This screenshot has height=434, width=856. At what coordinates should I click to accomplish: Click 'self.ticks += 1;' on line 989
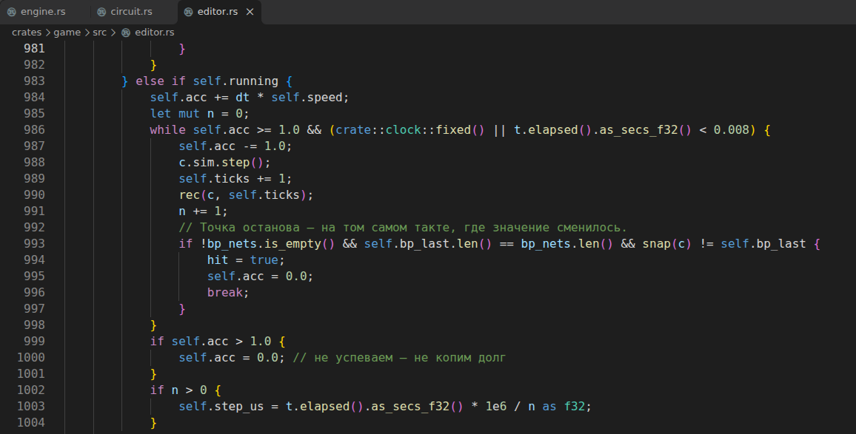pos(235,179)
